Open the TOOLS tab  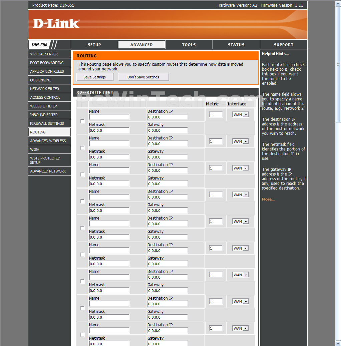point(189,45)
